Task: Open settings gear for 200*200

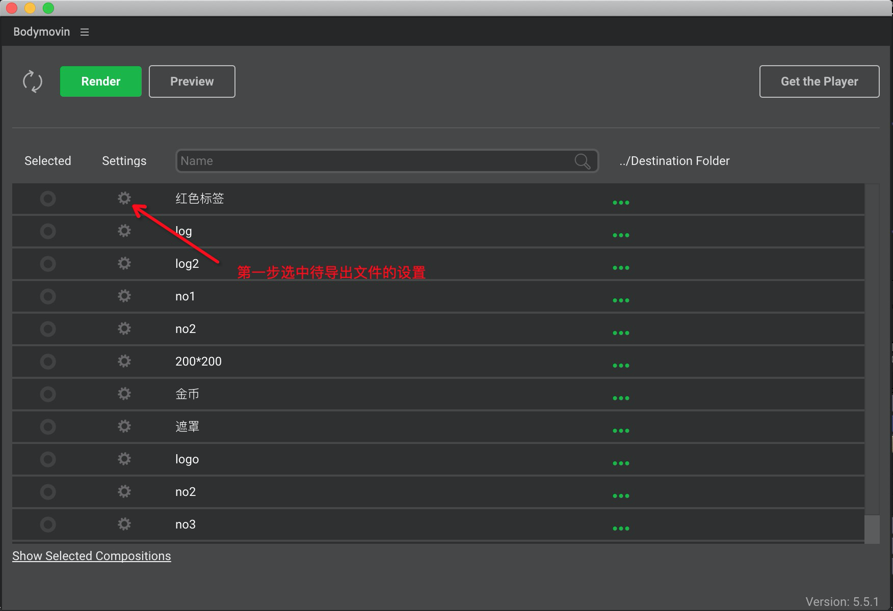Action: tap(124, 361)
